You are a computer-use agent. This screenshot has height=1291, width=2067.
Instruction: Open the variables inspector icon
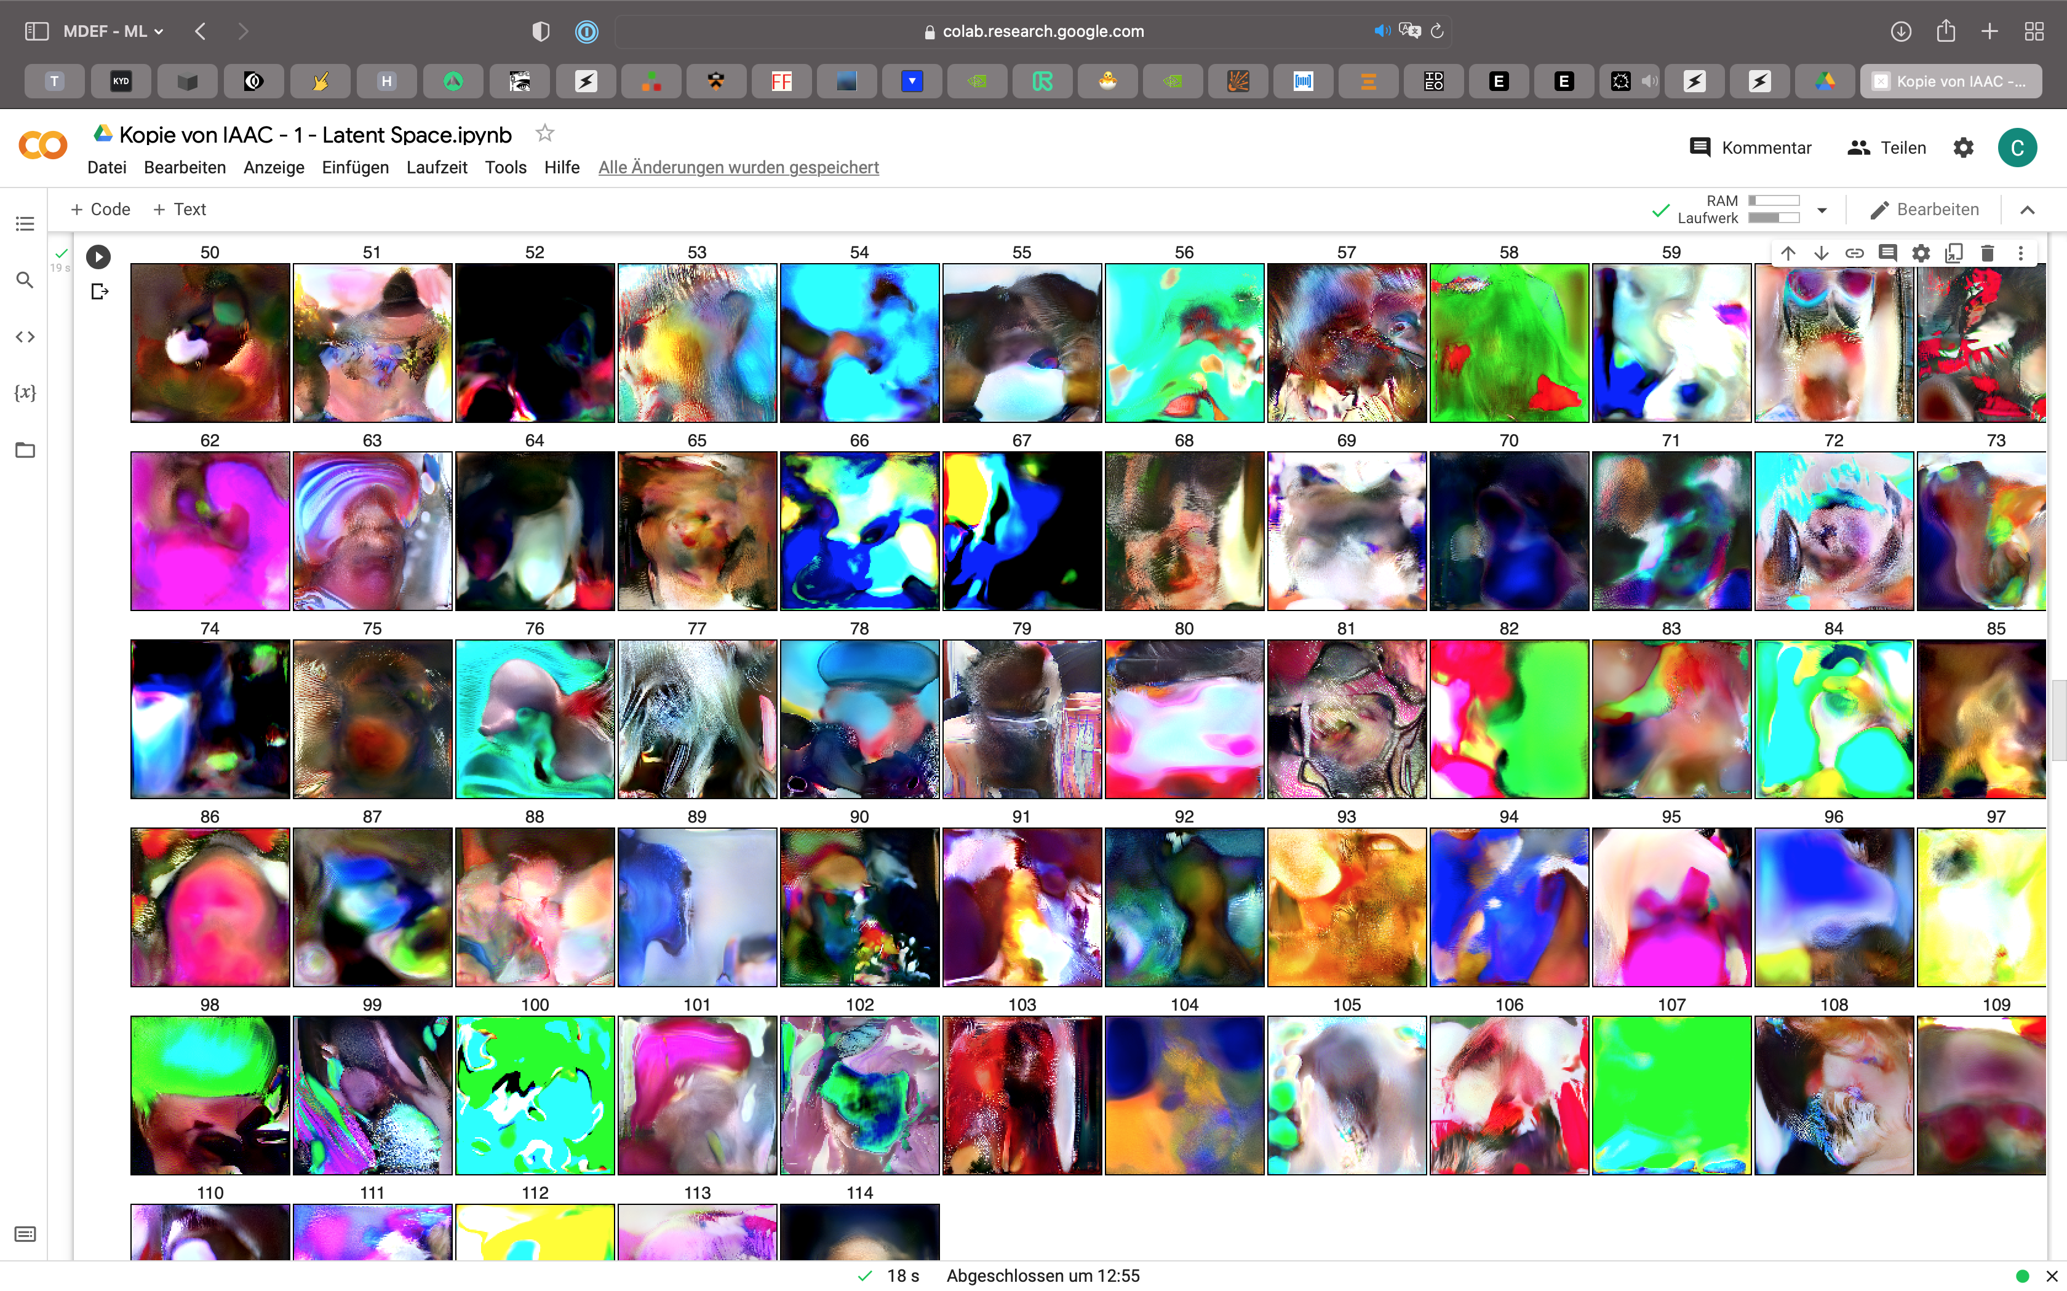click(25, 393)
